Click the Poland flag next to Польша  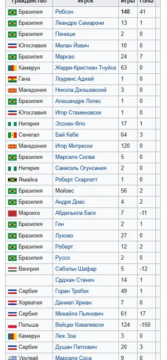[12, 325]
